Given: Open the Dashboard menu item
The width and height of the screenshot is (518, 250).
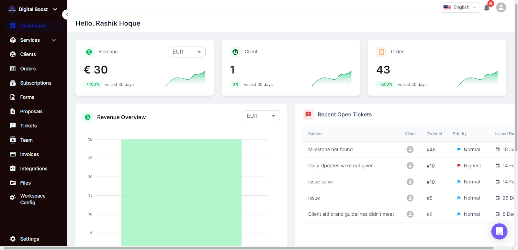Looking at the screenshot, I should click(34, 26).
